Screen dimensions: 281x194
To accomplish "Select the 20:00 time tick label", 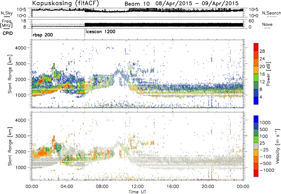I will pyautogui.click(x=208, y=187).
